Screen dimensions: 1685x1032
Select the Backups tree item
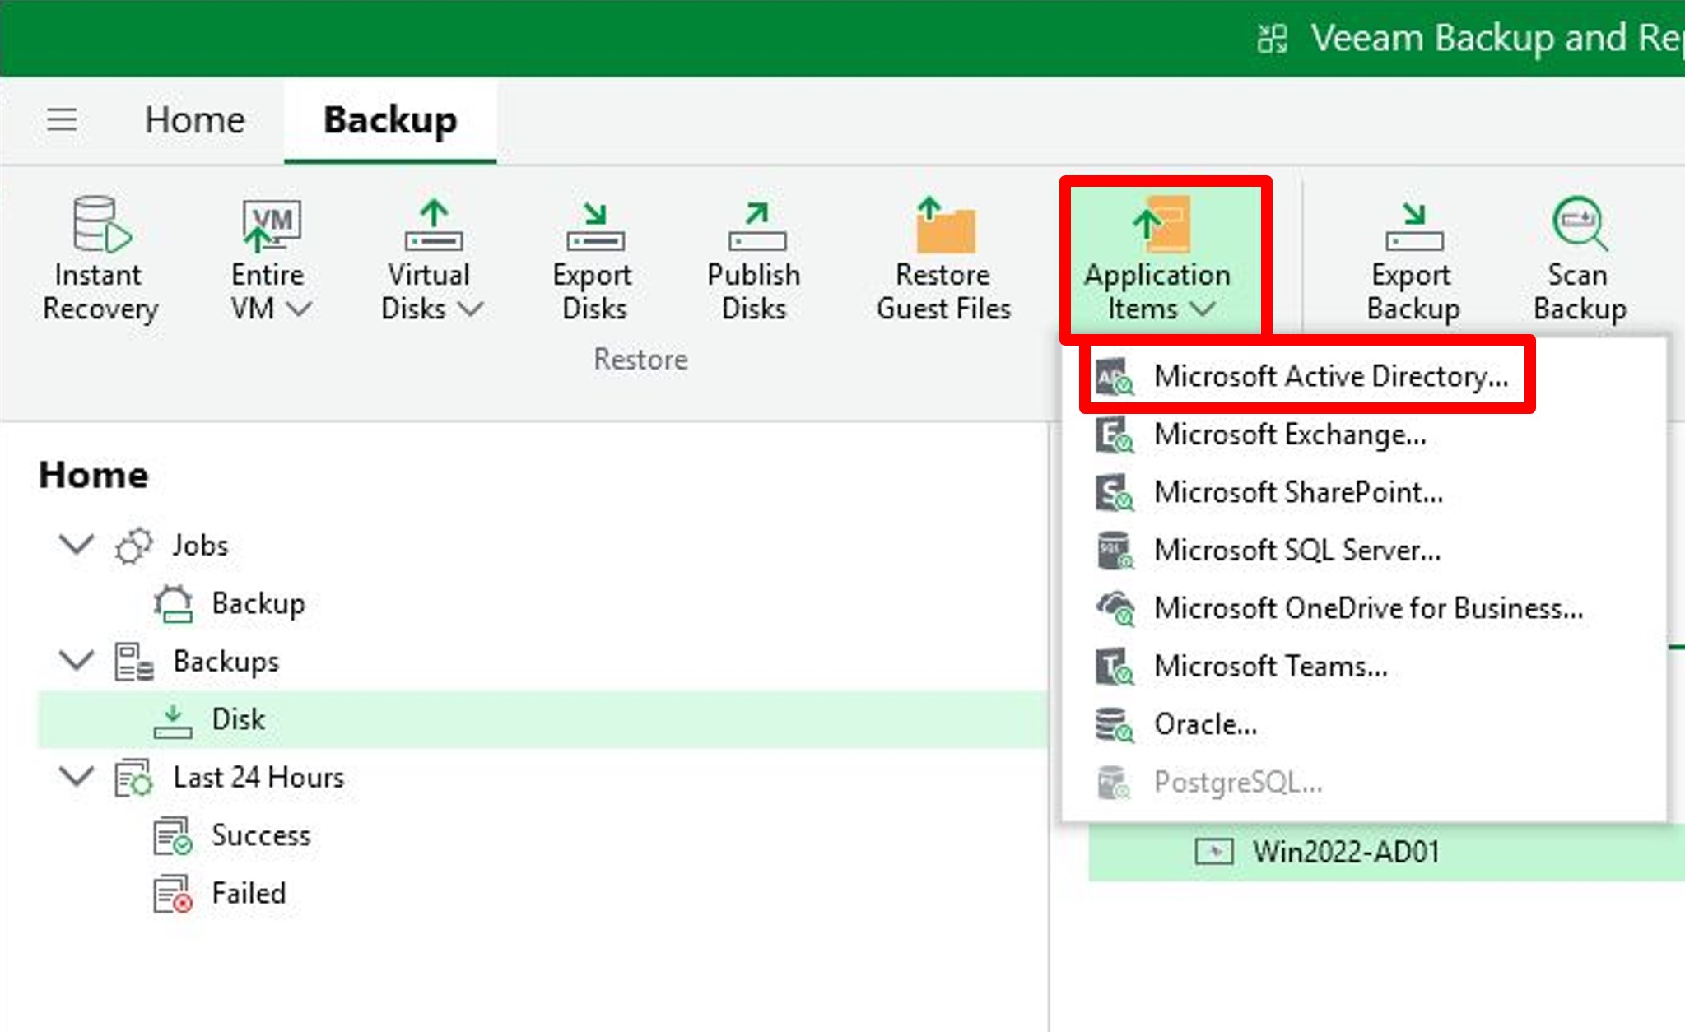(x=226, y=662)
